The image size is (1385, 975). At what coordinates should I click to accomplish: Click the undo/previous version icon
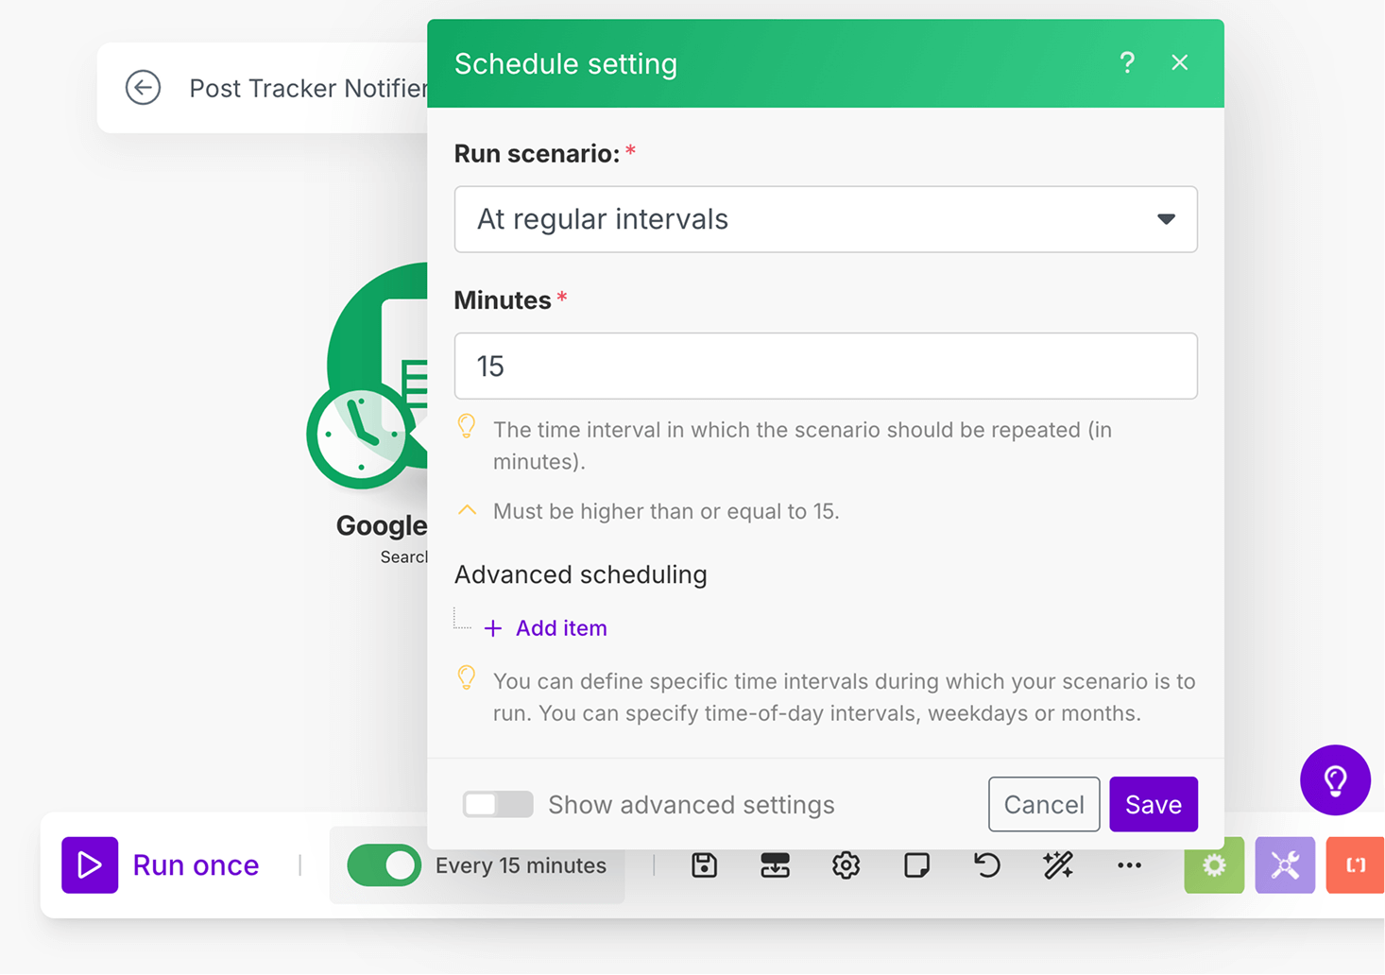[x=987, y=865]
